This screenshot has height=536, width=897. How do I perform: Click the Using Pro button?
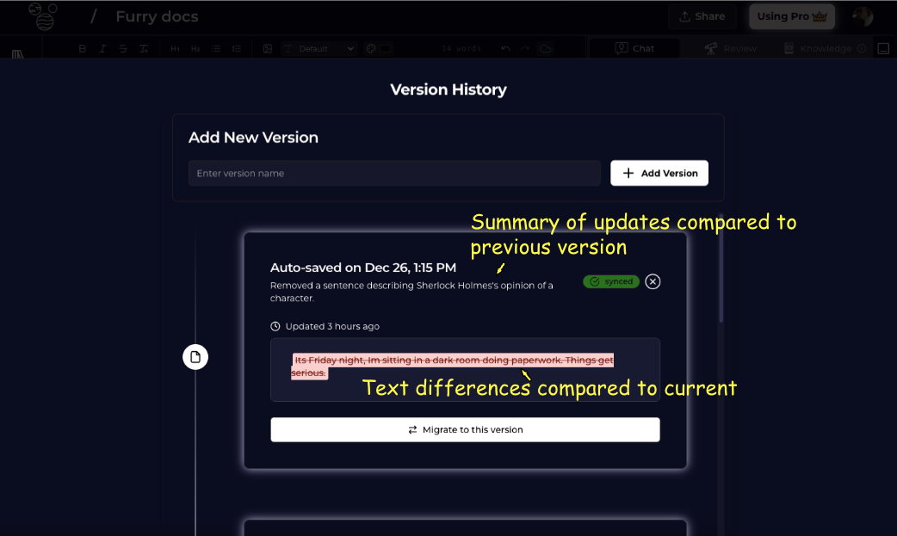click(x=792, y=16)
